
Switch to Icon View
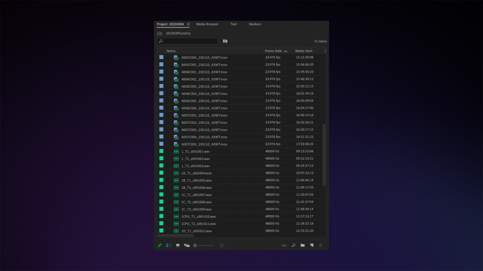[178, 245]
